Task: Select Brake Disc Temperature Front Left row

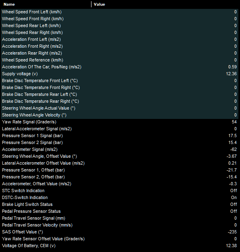Action: pyautogui.click(x=120, y=80)
